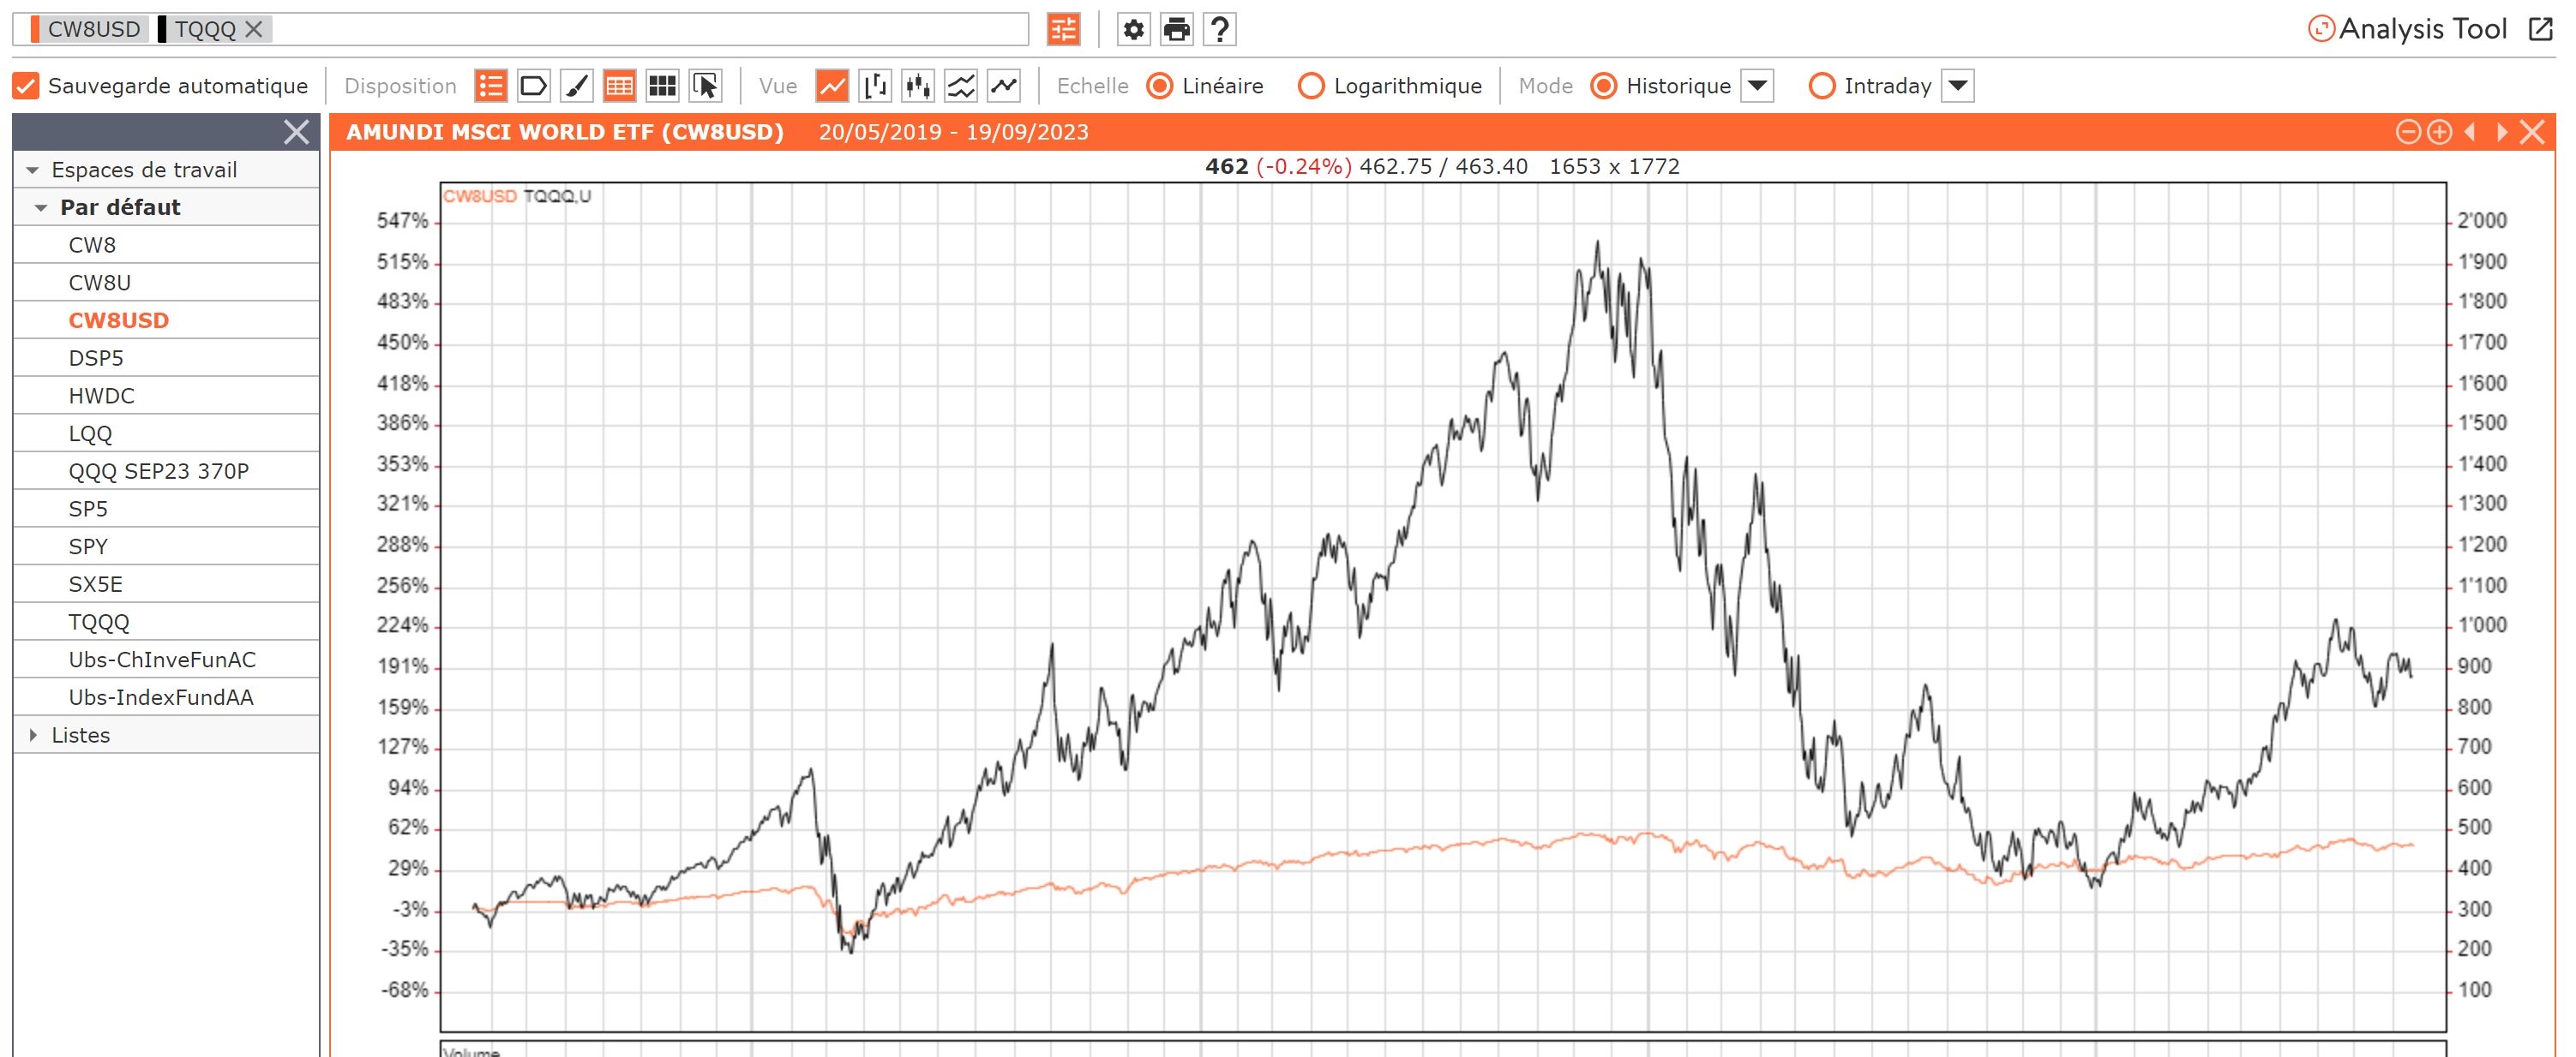
Task: Open the Intraday interval dropdown
Action: point(1957,86)
